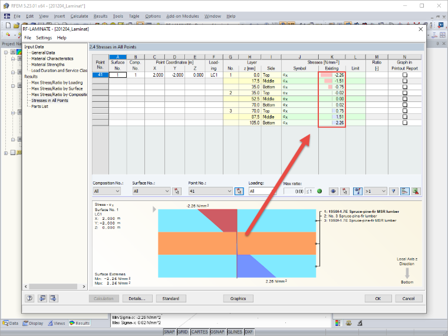Open the Composition No. dropdown
This screenshot has height=336, width=448.
tap(107, 191)
